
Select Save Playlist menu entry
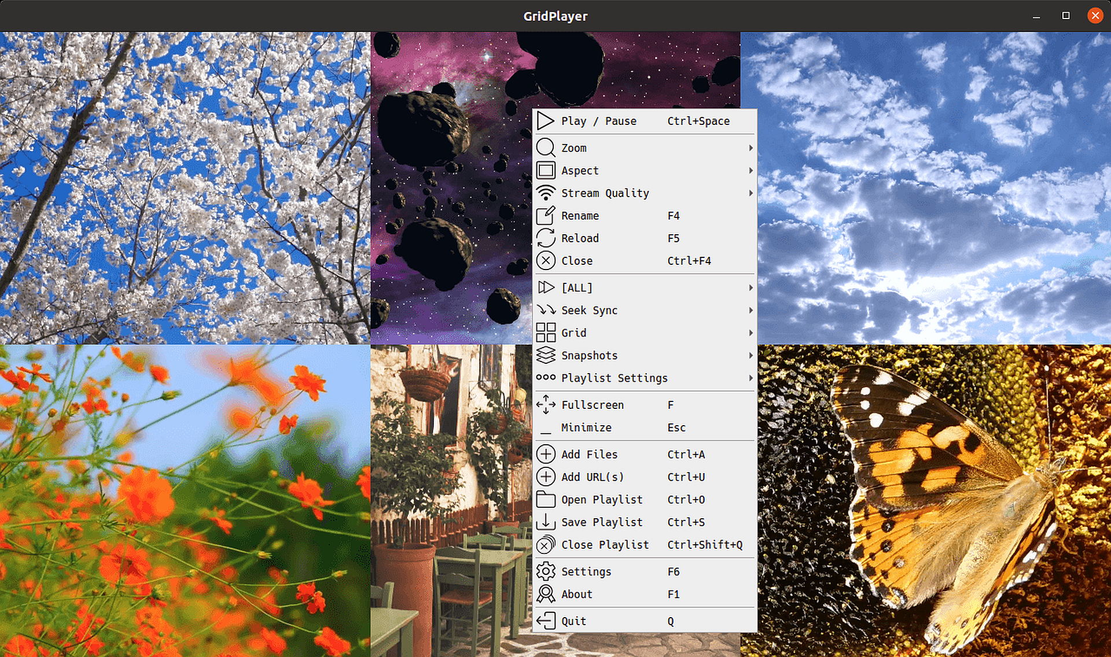click(602, 522)
